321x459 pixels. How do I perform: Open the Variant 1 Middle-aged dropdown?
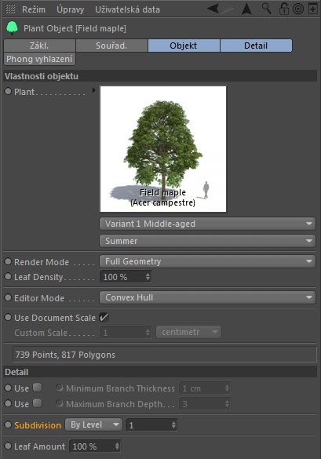[207, 224]
